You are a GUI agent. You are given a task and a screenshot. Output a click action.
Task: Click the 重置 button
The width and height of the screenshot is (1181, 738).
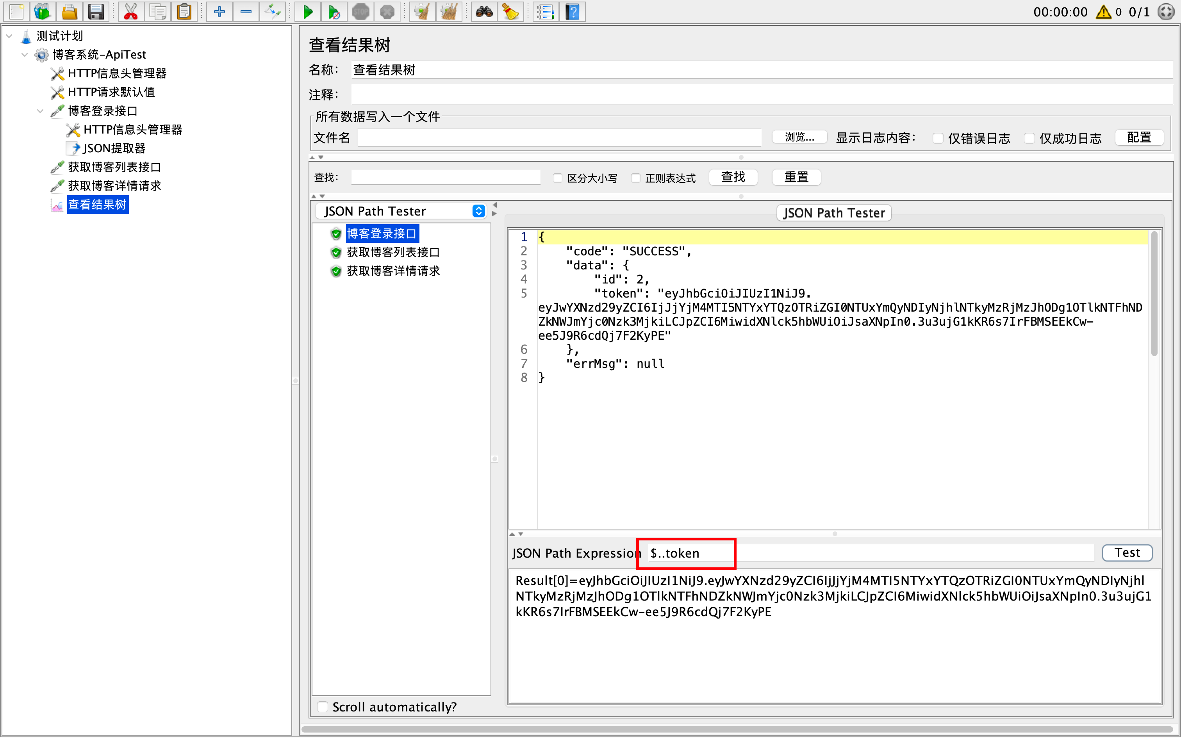point(796,176)
